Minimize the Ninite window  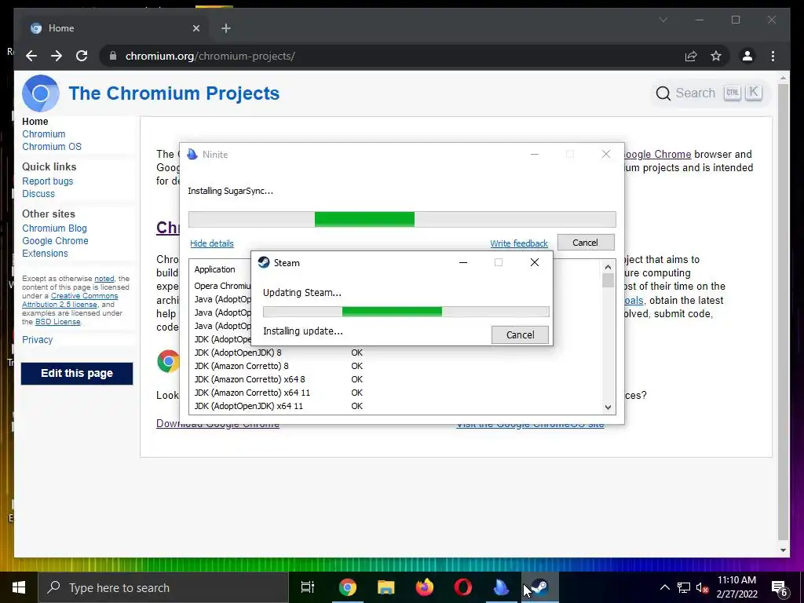534,155
